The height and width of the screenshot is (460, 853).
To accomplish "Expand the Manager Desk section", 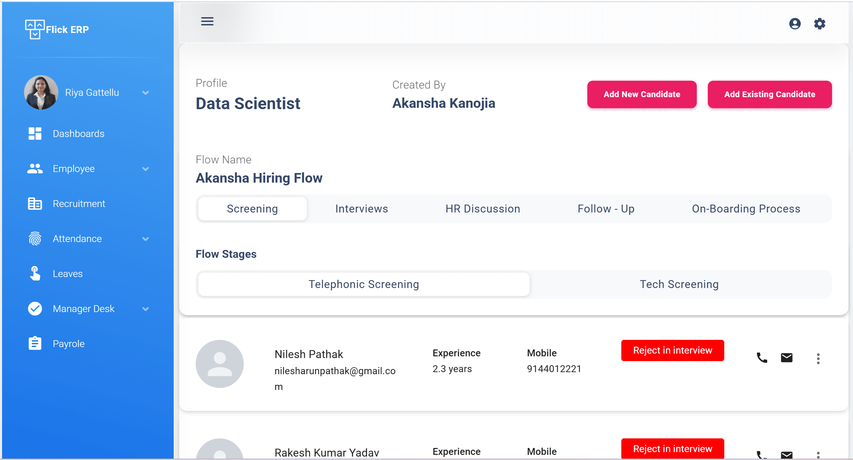I will pos(145,309).
